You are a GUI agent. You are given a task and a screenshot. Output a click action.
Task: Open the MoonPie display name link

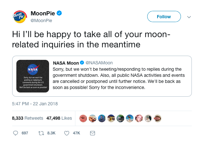click(43, 13)
